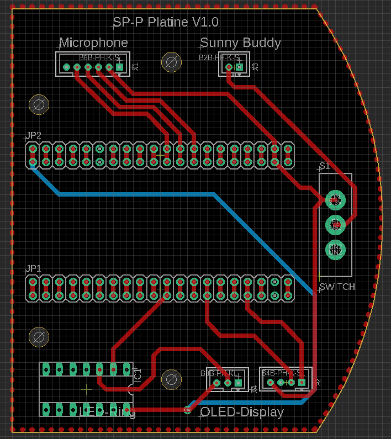Pick the mounting hole below the JP1 label
Image resolution: width=391 pixels, height=439 pixels.
[39, 337]
